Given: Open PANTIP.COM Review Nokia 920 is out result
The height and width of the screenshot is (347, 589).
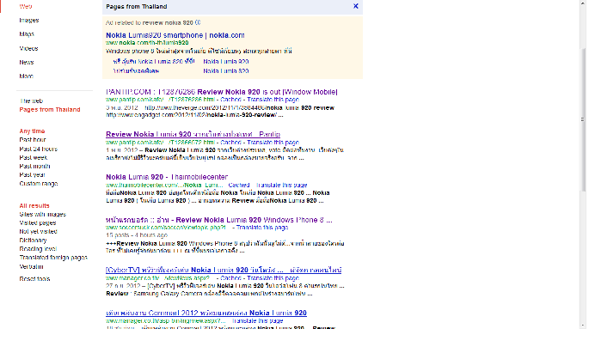Looking at the screenshot, I should tap(222, 92).
